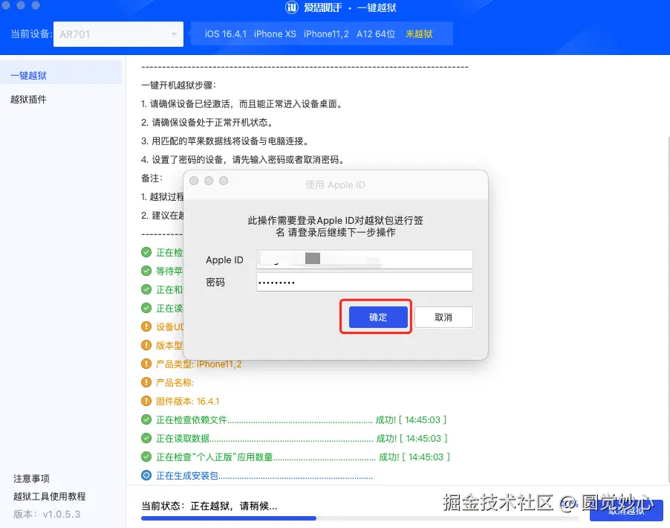Click the green check icon beside 正在读取数据
The width and height of the screenshot is (670, 528).
pyautogui.click(x=146, y=438)
